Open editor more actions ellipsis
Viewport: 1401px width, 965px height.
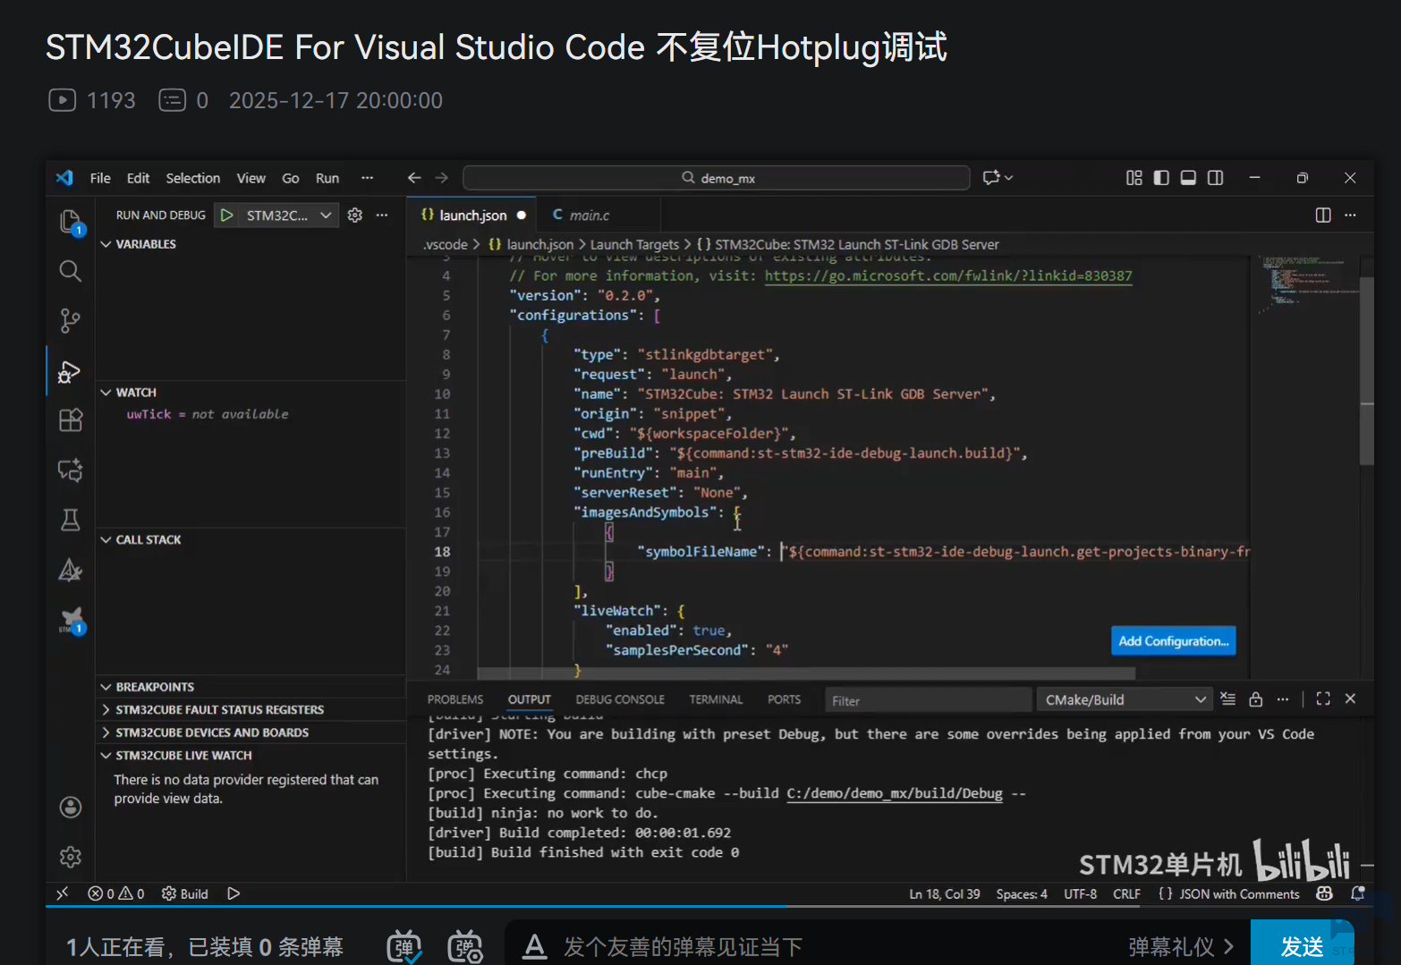click(1350, 216)
